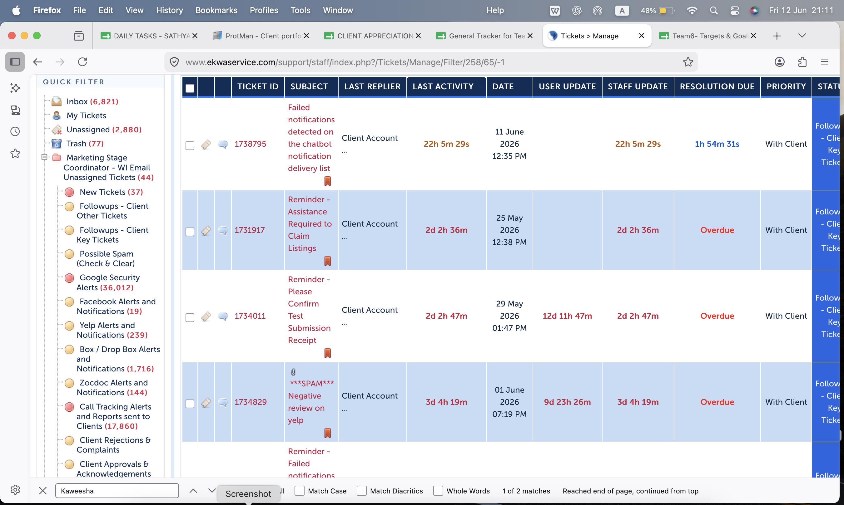Click the reply bubble icon for ticket 1734011
The image size is (844, 505).
tap(223, 316)
